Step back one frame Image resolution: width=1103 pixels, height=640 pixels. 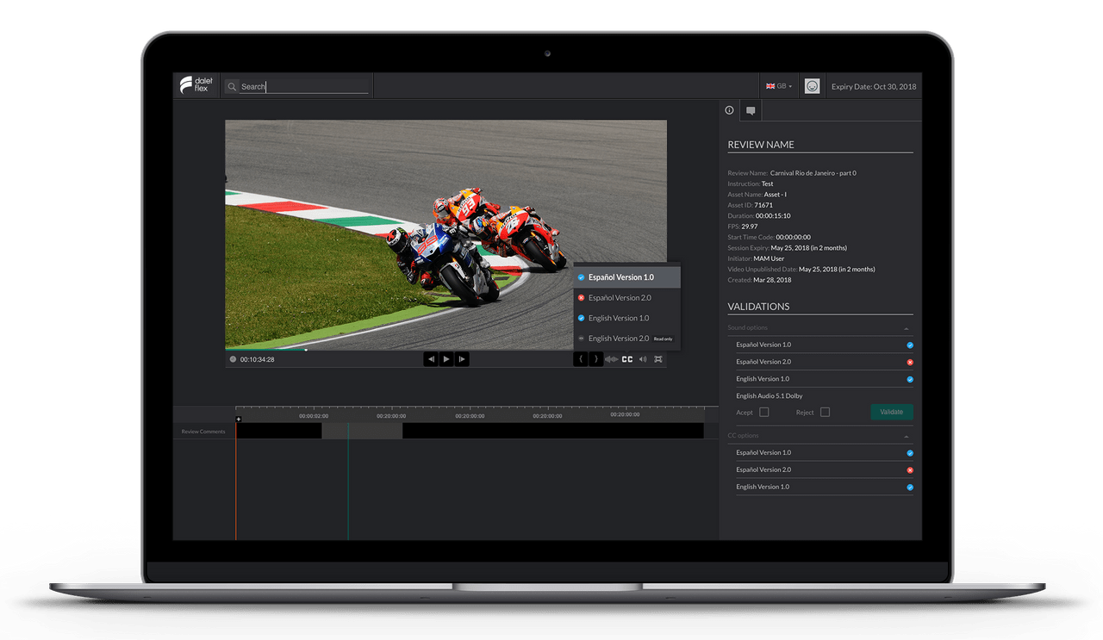click(x=431, y=359)
